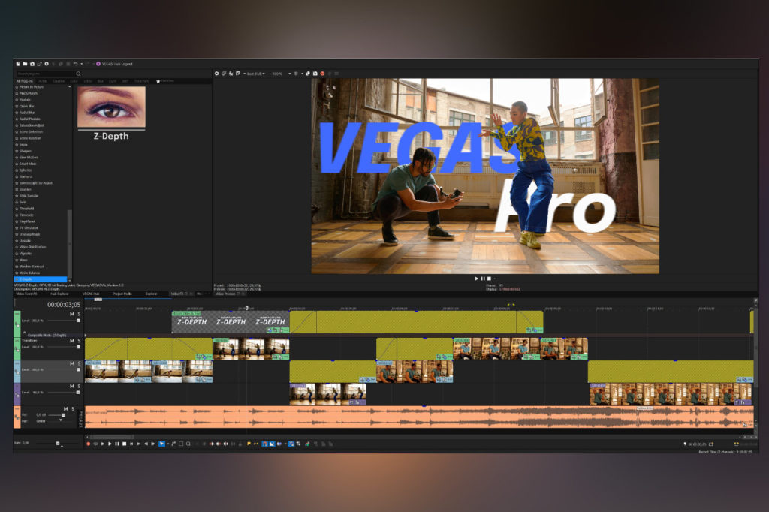This screenshot has height=512, width=769.
Task: Select the Style Transfer plug-in
Action: 29,196
